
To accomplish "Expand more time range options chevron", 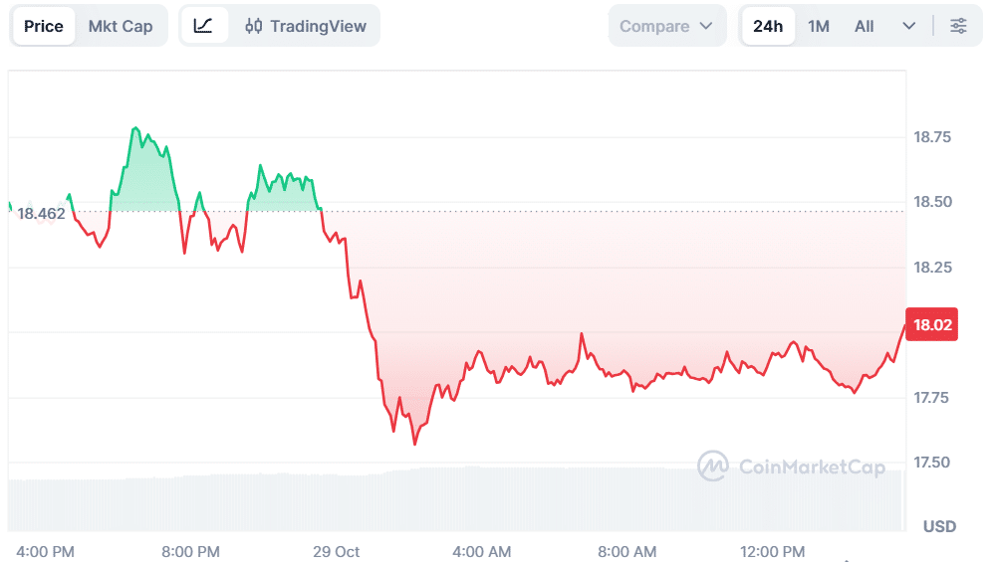I will 908,26.
